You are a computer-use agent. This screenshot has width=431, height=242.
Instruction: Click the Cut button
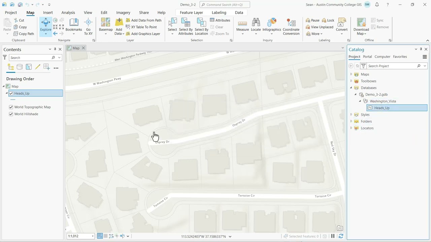19,20
